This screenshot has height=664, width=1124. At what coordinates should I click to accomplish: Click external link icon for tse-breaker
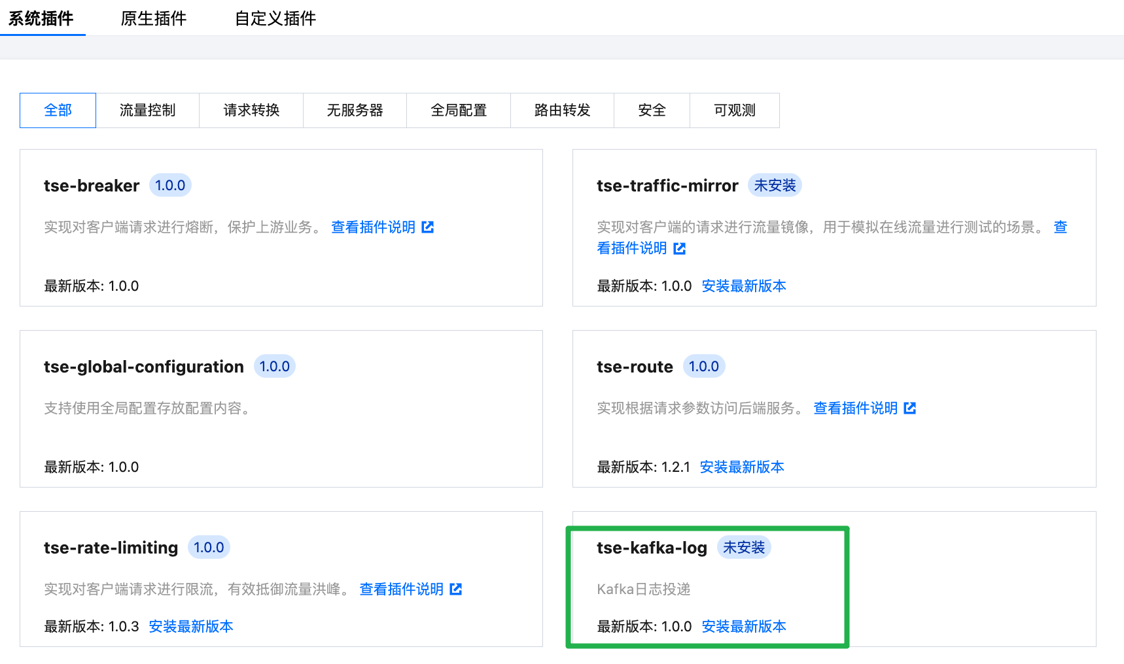[x=428, y=227]
